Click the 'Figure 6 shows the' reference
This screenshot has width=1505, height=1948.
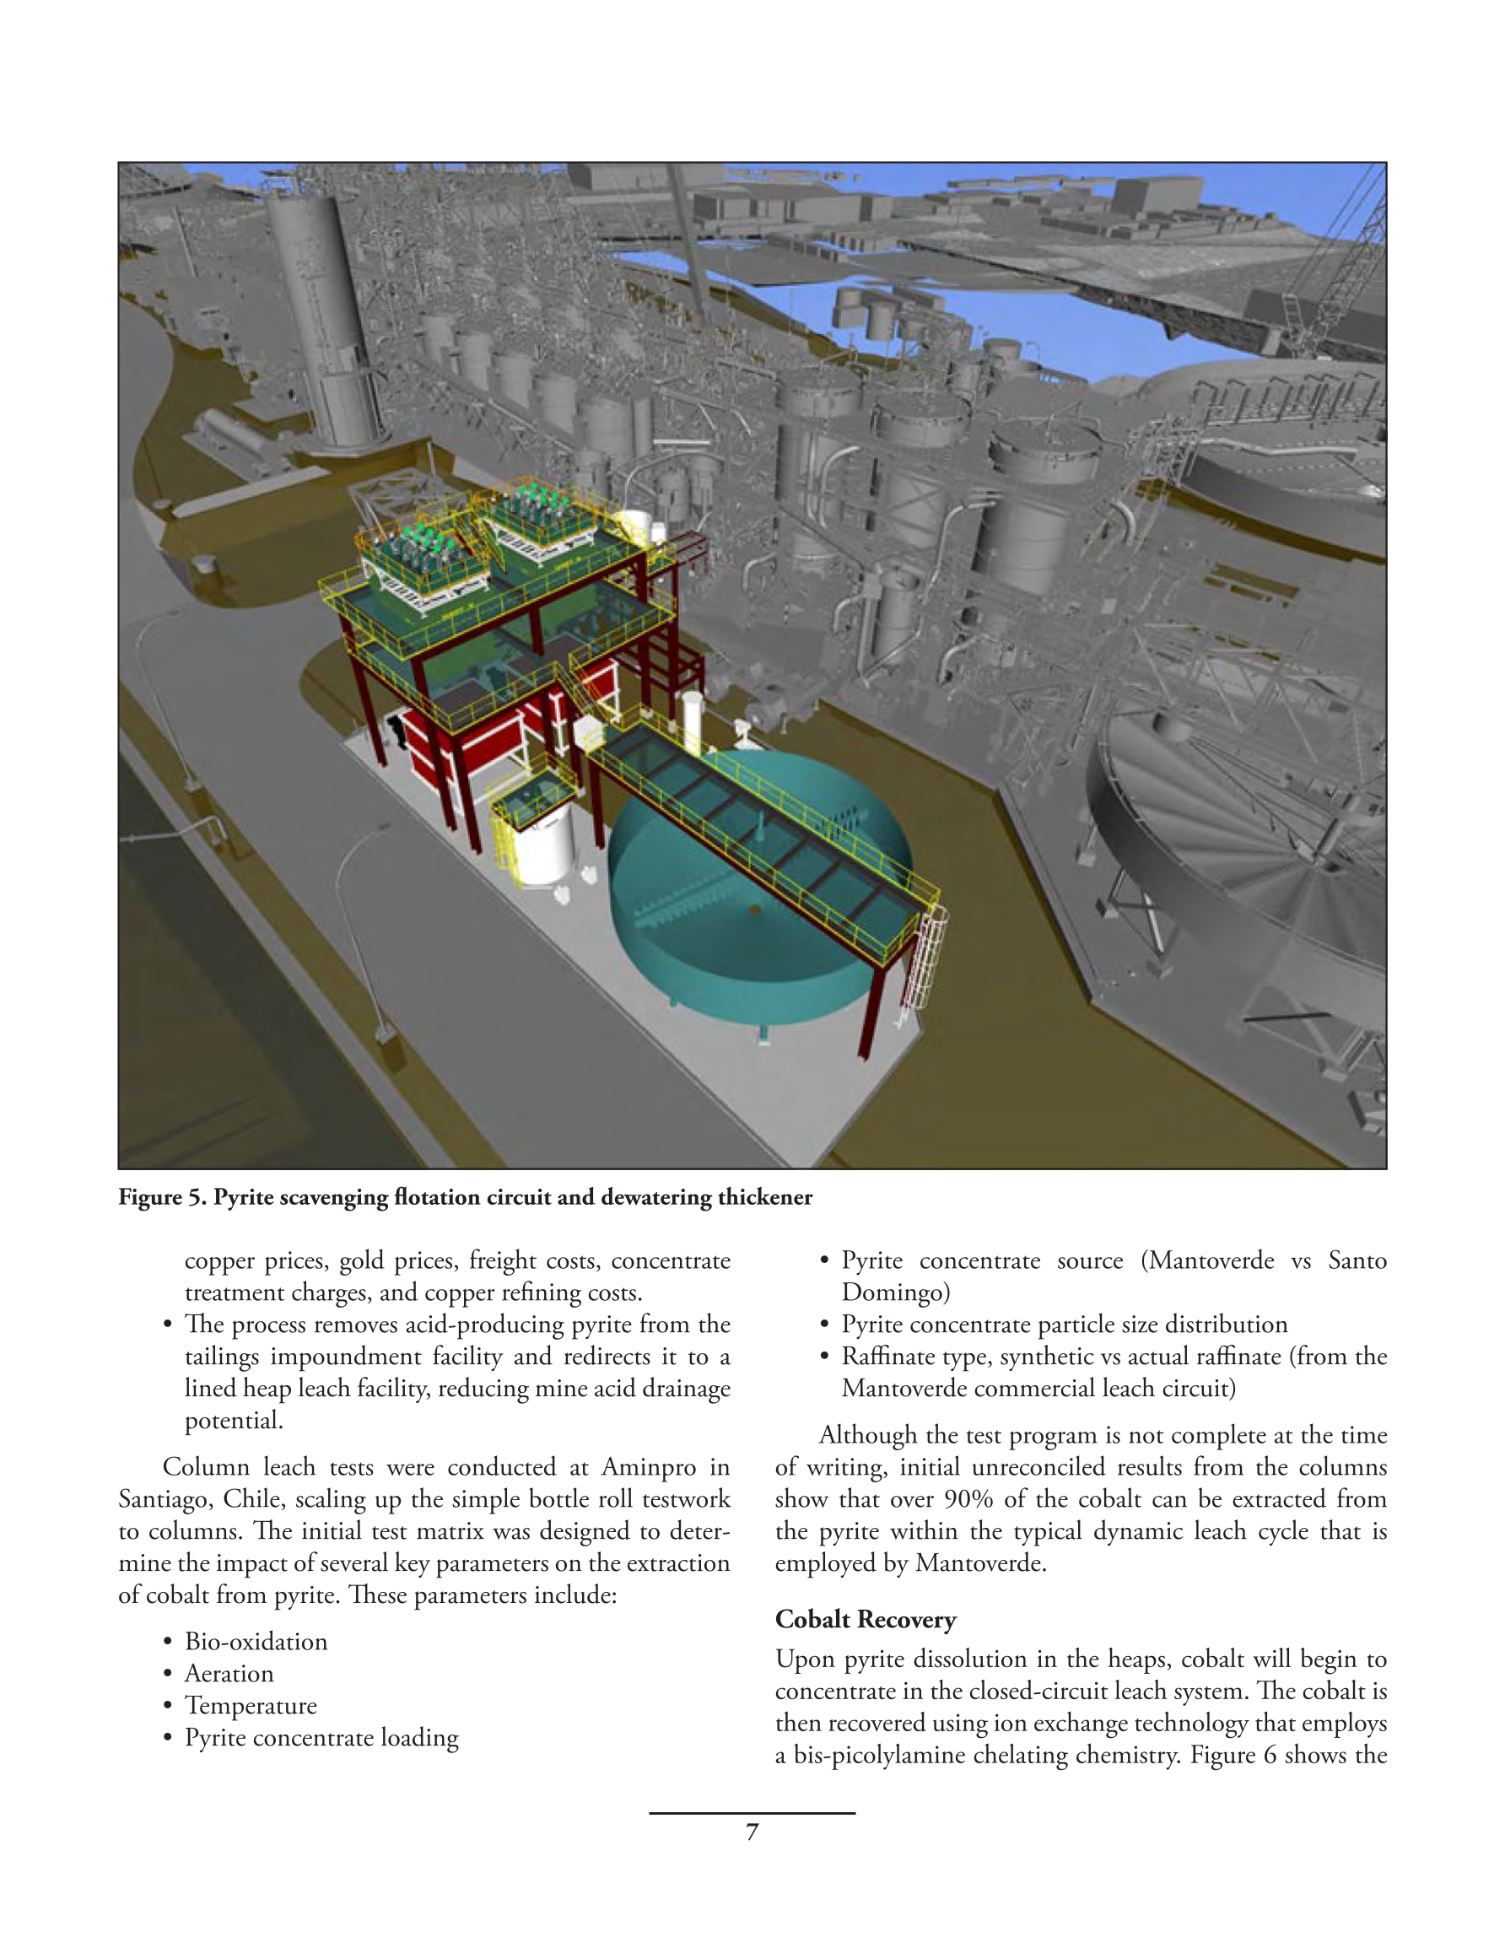tap(1288, 1754)
